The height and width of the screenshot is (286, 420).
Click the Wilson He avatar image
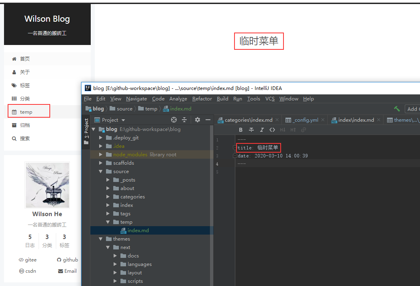pyautogui.click(x=47, y=185)
